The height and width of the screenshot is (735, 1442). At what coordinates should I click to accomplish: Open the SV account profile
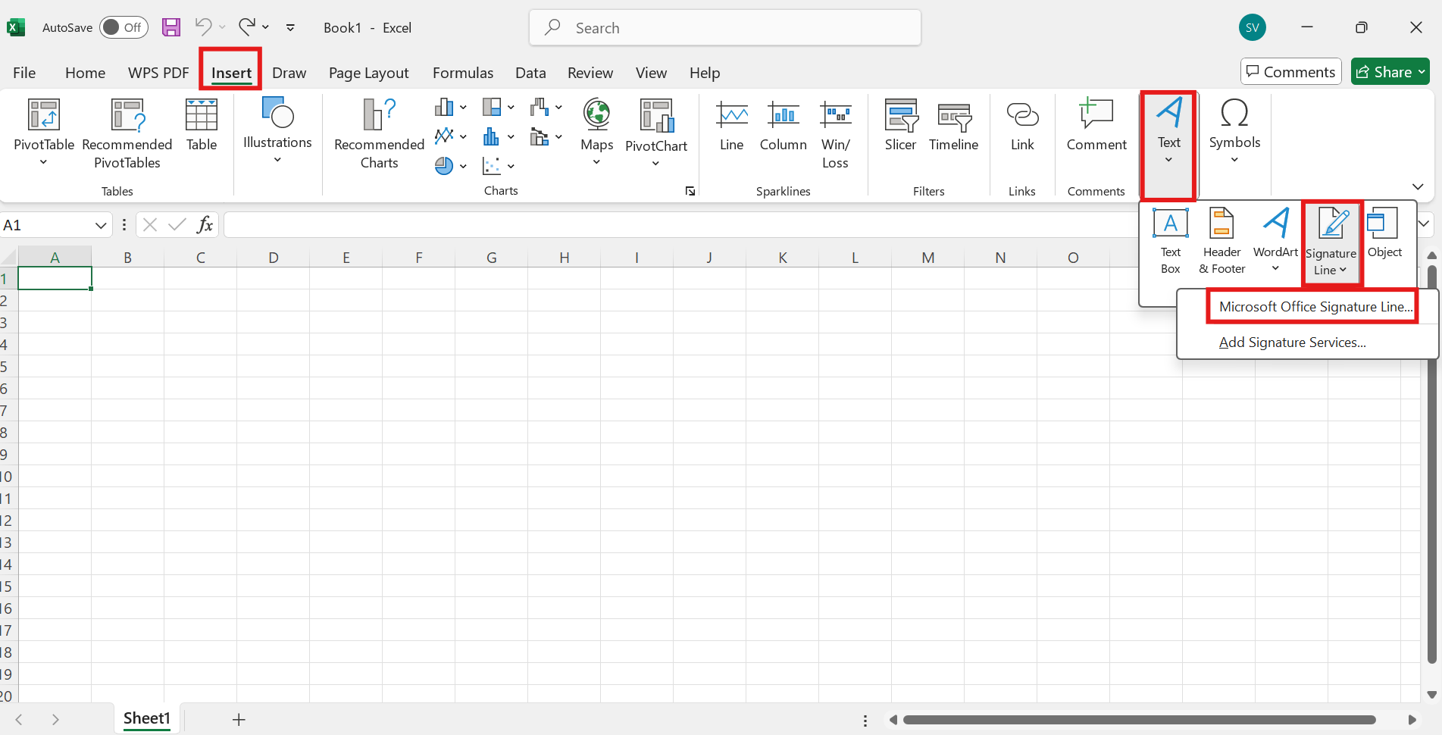pyautogui.click(x=1253, y=27)
